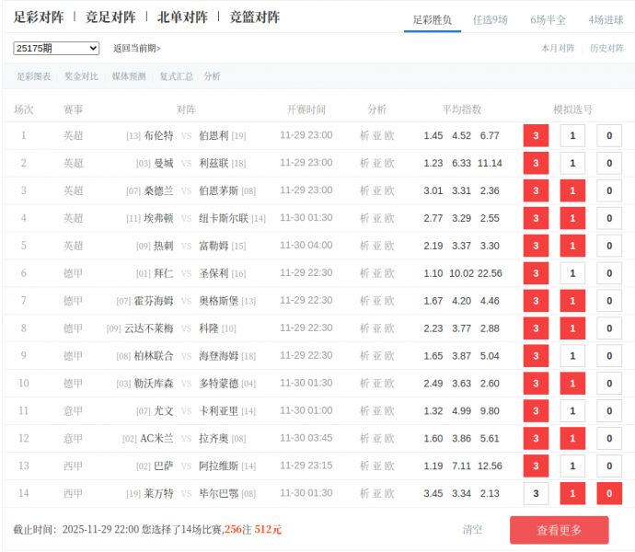Viewport: 635px width, 552px height.
Task: Select the 3 option for 莱万特 match
Action: point(536,494)
